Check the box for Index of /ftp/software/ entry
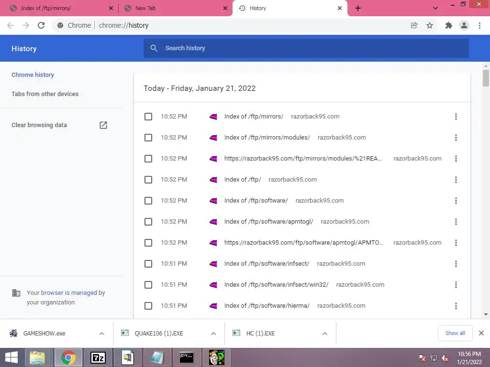This screenshot has height=367, width=490. click(x=148, y=201)
